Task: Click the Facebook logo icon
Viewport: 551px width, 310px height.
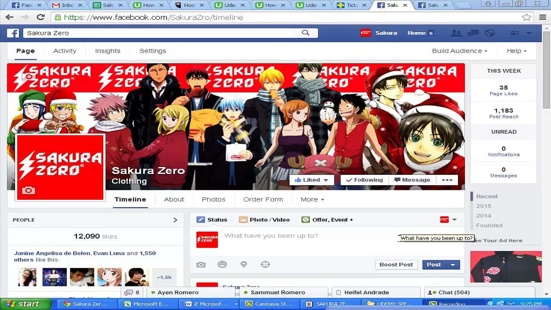Action: coord(13,33)
